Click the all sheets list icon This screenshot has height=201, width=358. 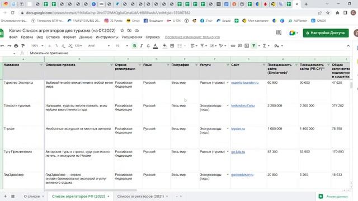click(x=13, y=196)
